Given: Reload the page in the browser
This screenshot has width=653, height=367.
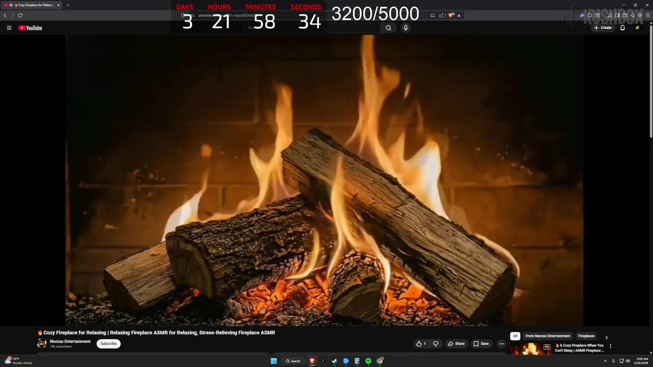Looking at the screenshot, I should 20,15.
